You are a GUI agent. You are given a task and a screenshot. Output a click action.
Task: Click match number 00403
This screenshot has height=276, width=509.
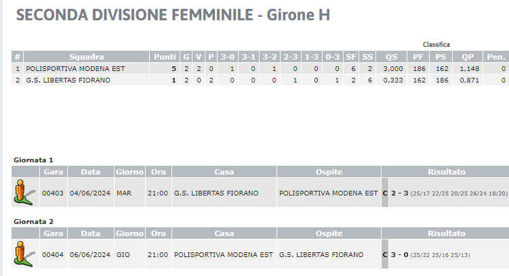pos(53,193)
